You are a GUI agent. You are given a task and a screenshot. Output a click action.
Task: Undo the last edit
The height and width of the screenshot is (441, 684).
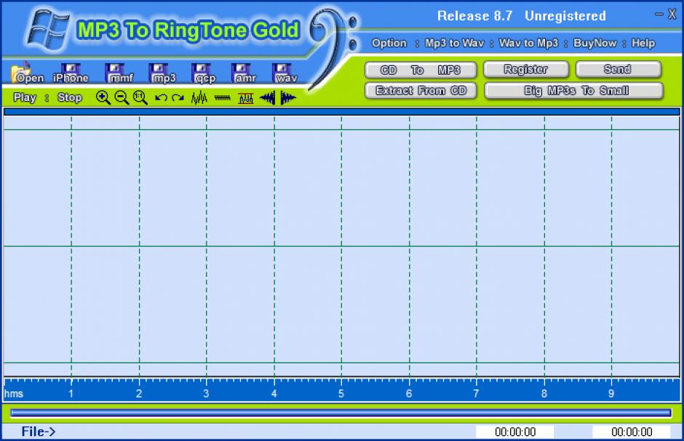(x=161, y=97)
